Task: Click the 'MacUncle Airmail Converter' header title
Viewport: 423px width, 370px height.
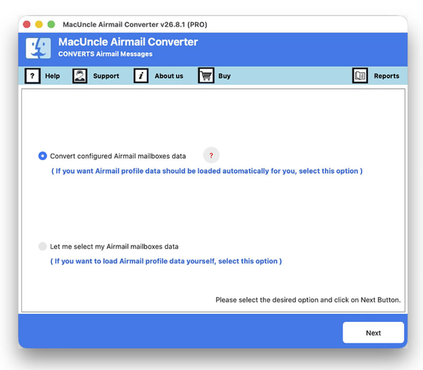Action: [128, 42]
